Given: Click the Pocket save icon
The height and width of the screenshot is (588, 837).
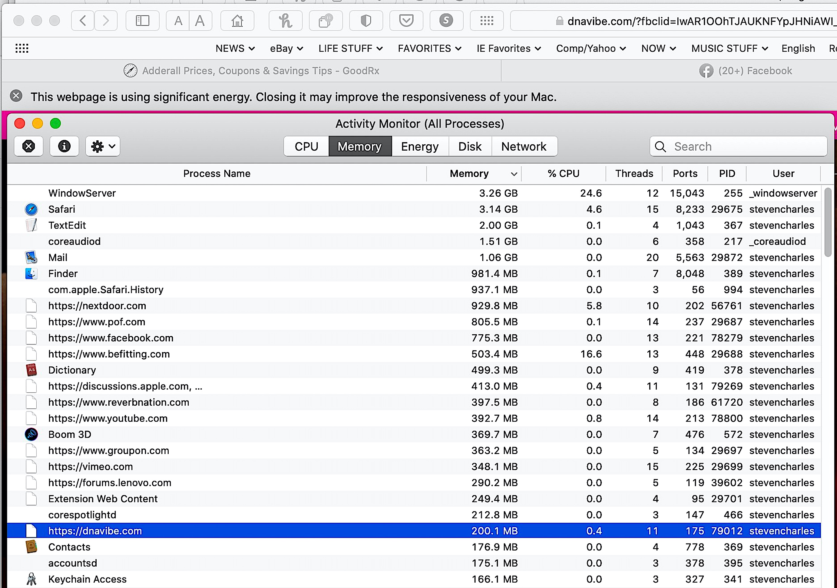Looking at the screenshot, I should click(x=406, y=21).
